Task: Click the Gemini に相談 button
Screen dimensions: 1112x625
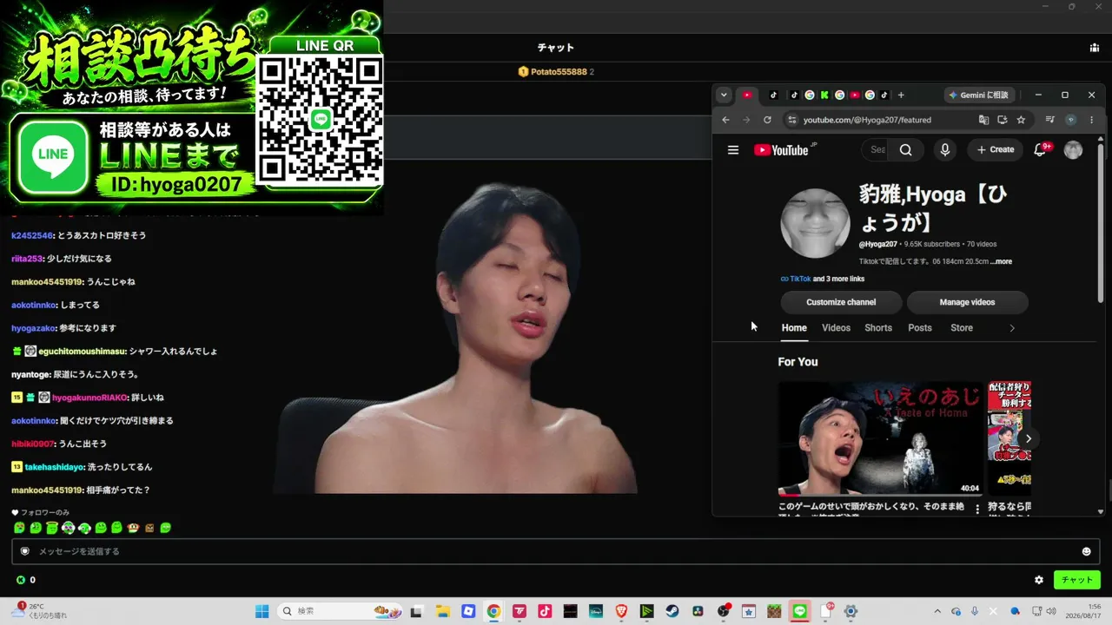Action: pyautogui.click(x=978, y=95)
